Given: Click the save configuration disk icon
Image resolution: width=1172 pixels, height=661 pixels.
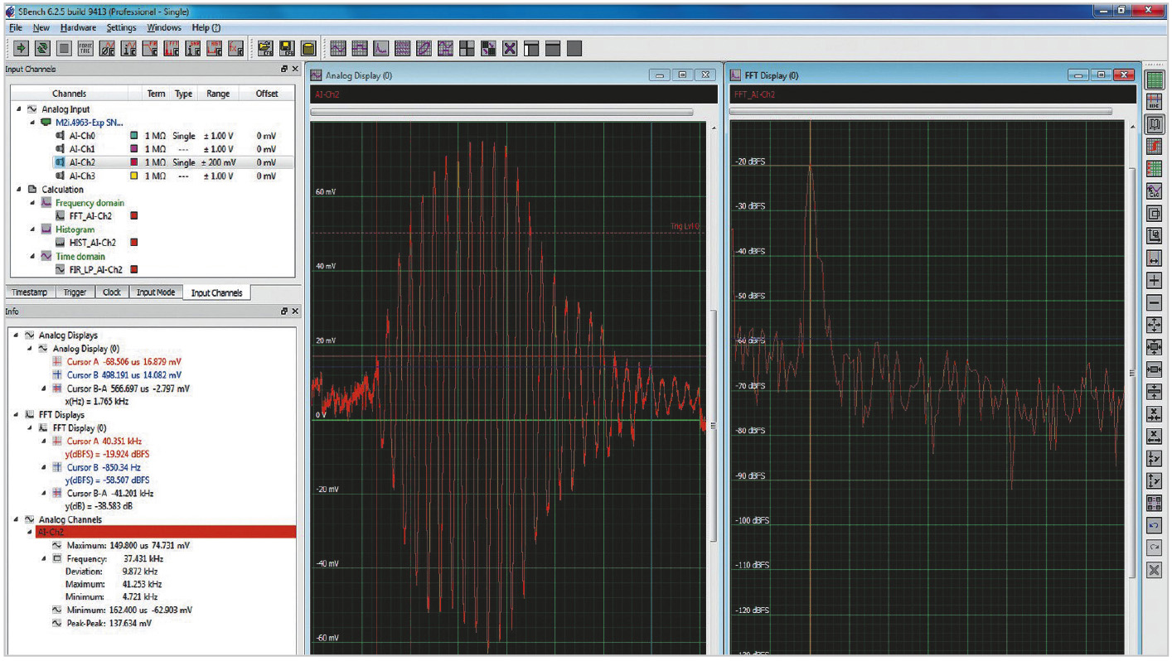Looking at the screenshot, I should (x=287, y=48).
